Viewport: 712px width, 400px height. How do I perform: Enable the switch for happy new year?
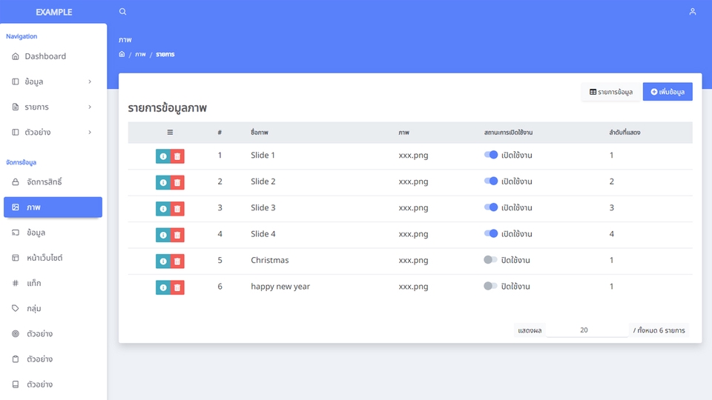[x=490, y=286]
